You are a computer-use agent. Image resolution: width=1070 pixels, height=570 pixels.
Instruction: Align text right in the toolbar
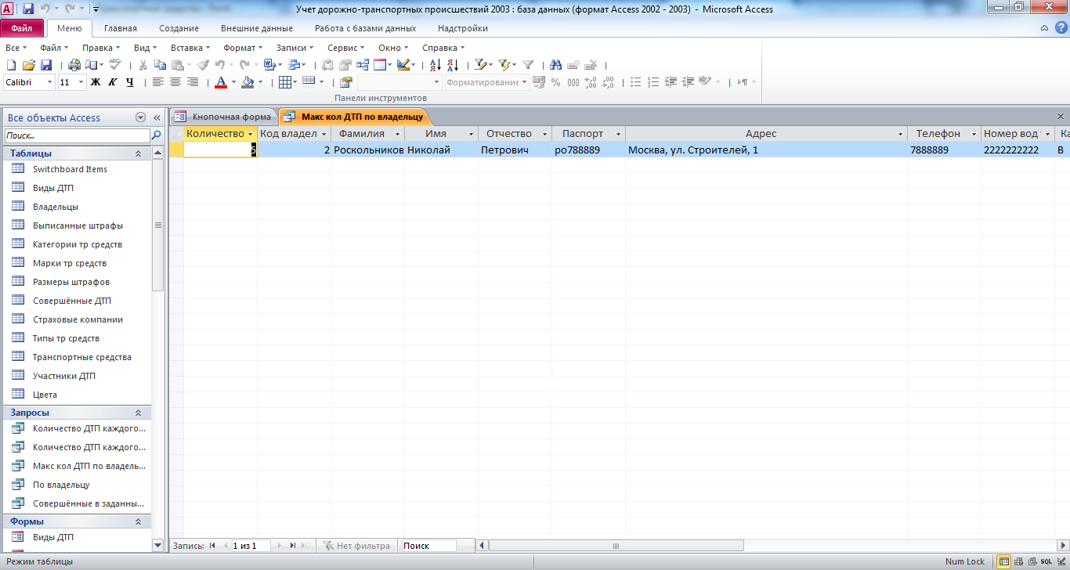click(x=192, y=82)
